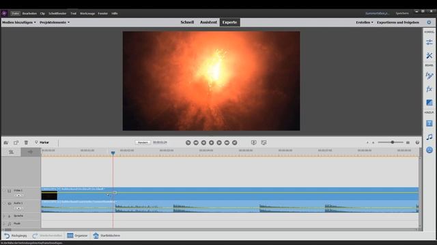Open the Schnittfenster menu

(57, 14)
